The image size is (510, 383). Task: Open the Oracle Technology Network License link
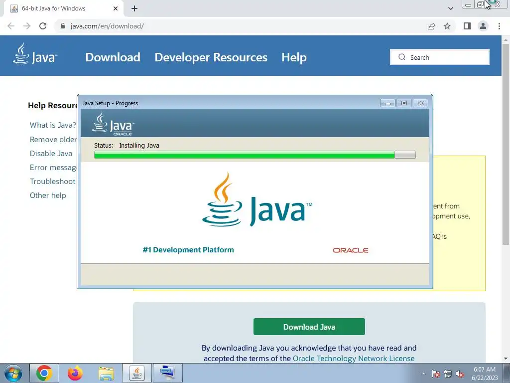coord(354,359)
